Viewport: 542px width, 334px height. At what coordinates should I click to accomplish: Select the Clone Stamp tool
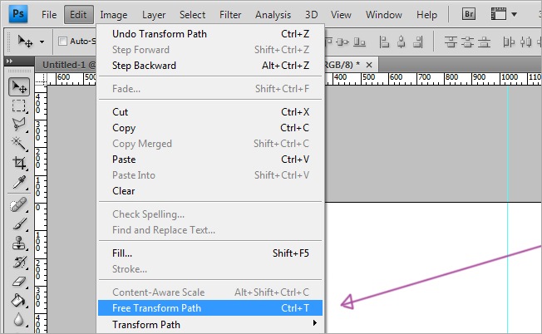(x=18, y=243)
